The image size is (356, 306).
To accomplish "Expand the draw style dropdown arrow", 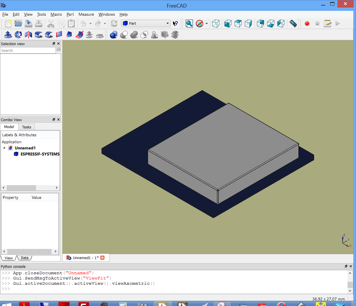I will (207, 24).
